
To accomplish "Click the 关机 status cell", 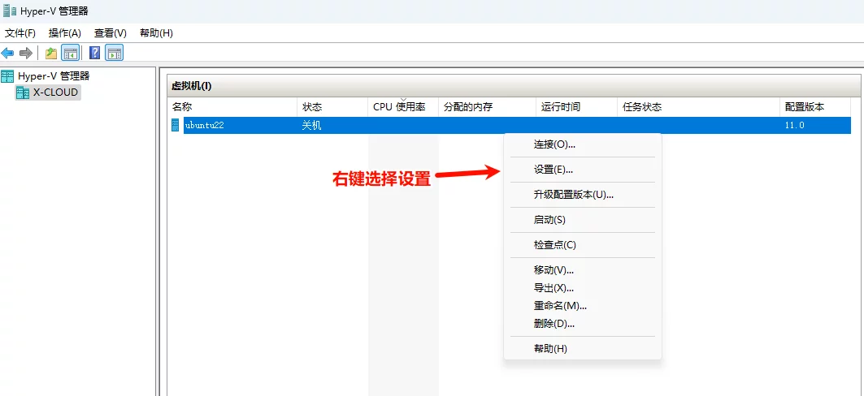I will [x=312, y=126].
